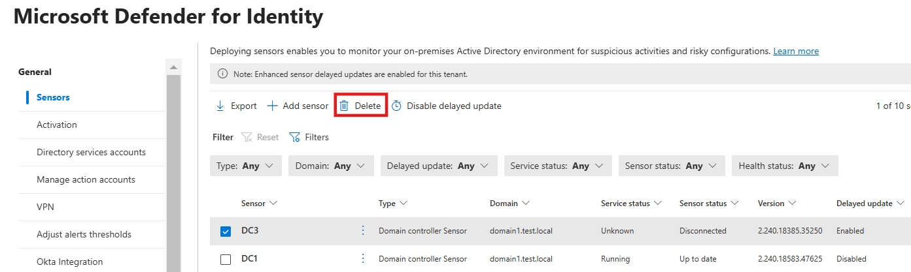Viewport: 911px width, 272px height.
Task: Expand the Type: Any filter dropdown
Action: [246, 166]
